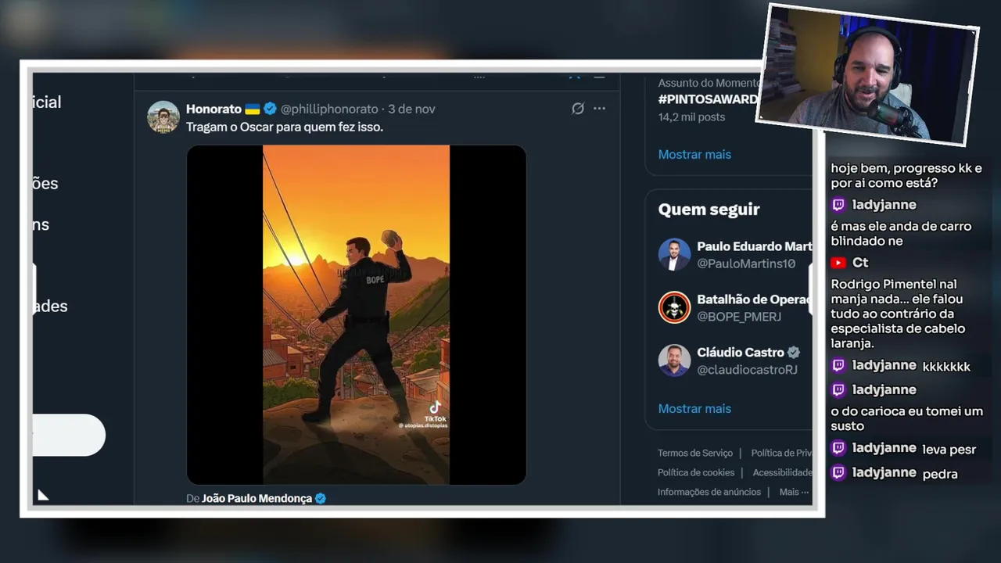Click the @claudiocastroRJ handle
Image resolution: width=1001 pixels, height=563 pixels.
[x=747, y=370]
